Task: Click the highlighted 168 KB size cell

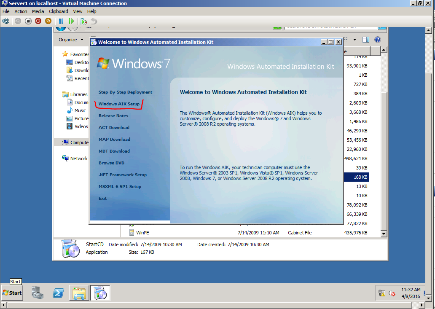Action: coord(356,177)
